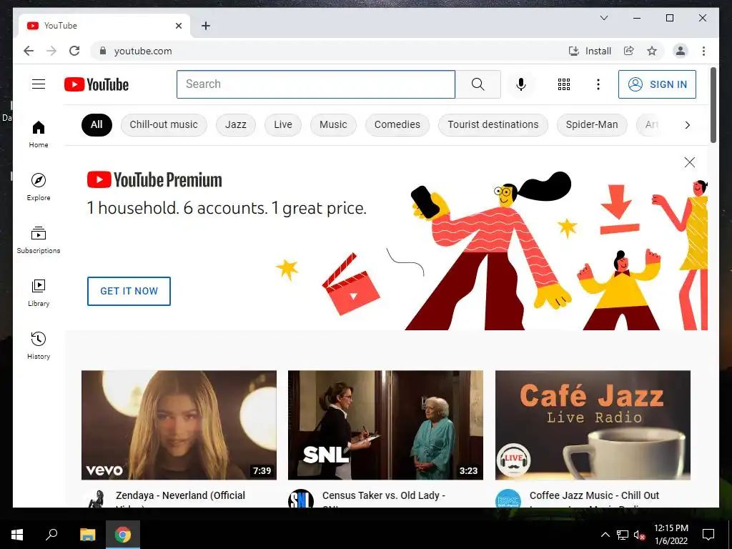Bookmark this page with star icon
Screen dimensions: 732x549
[652, 51]
